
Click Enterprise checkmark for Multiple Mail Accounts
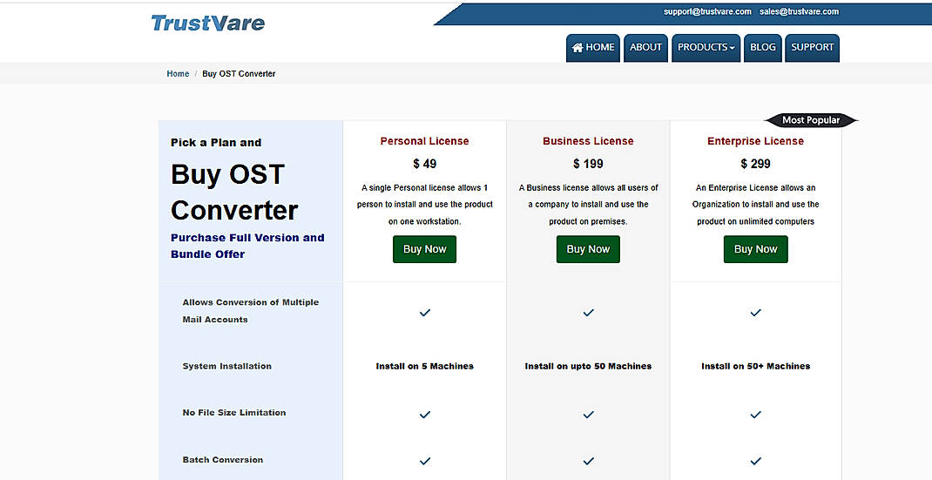(755, 312)
